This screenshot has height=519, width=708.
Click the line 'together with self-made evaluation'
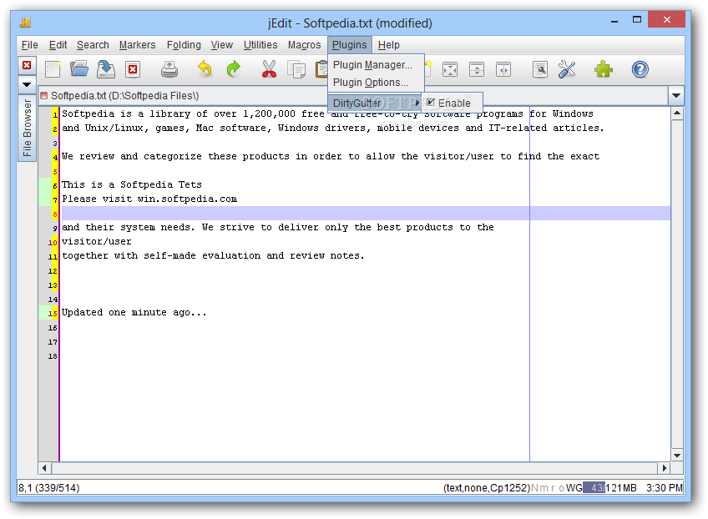pos(213,255)
